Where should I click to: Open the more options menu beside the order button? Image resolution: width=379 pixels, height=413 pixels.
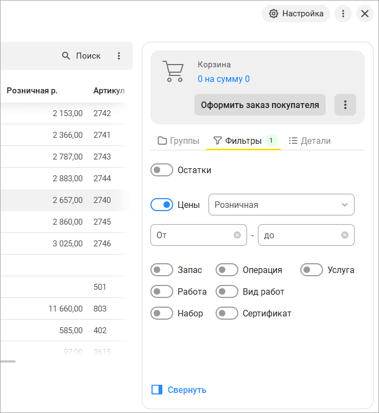pyautogui.click(x=345, y=105)
